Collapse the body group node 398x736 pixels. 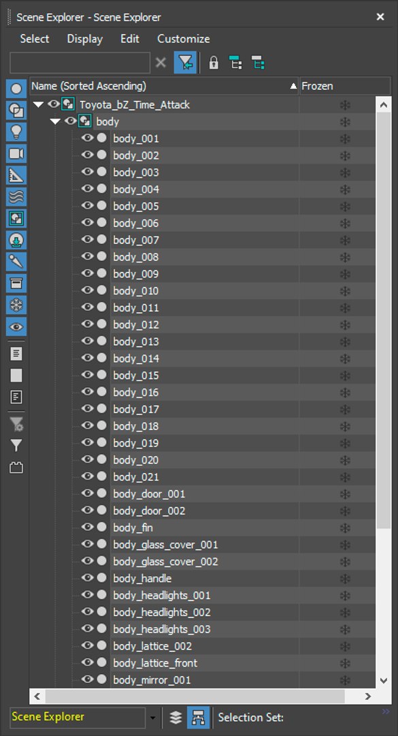click(55, 121)
